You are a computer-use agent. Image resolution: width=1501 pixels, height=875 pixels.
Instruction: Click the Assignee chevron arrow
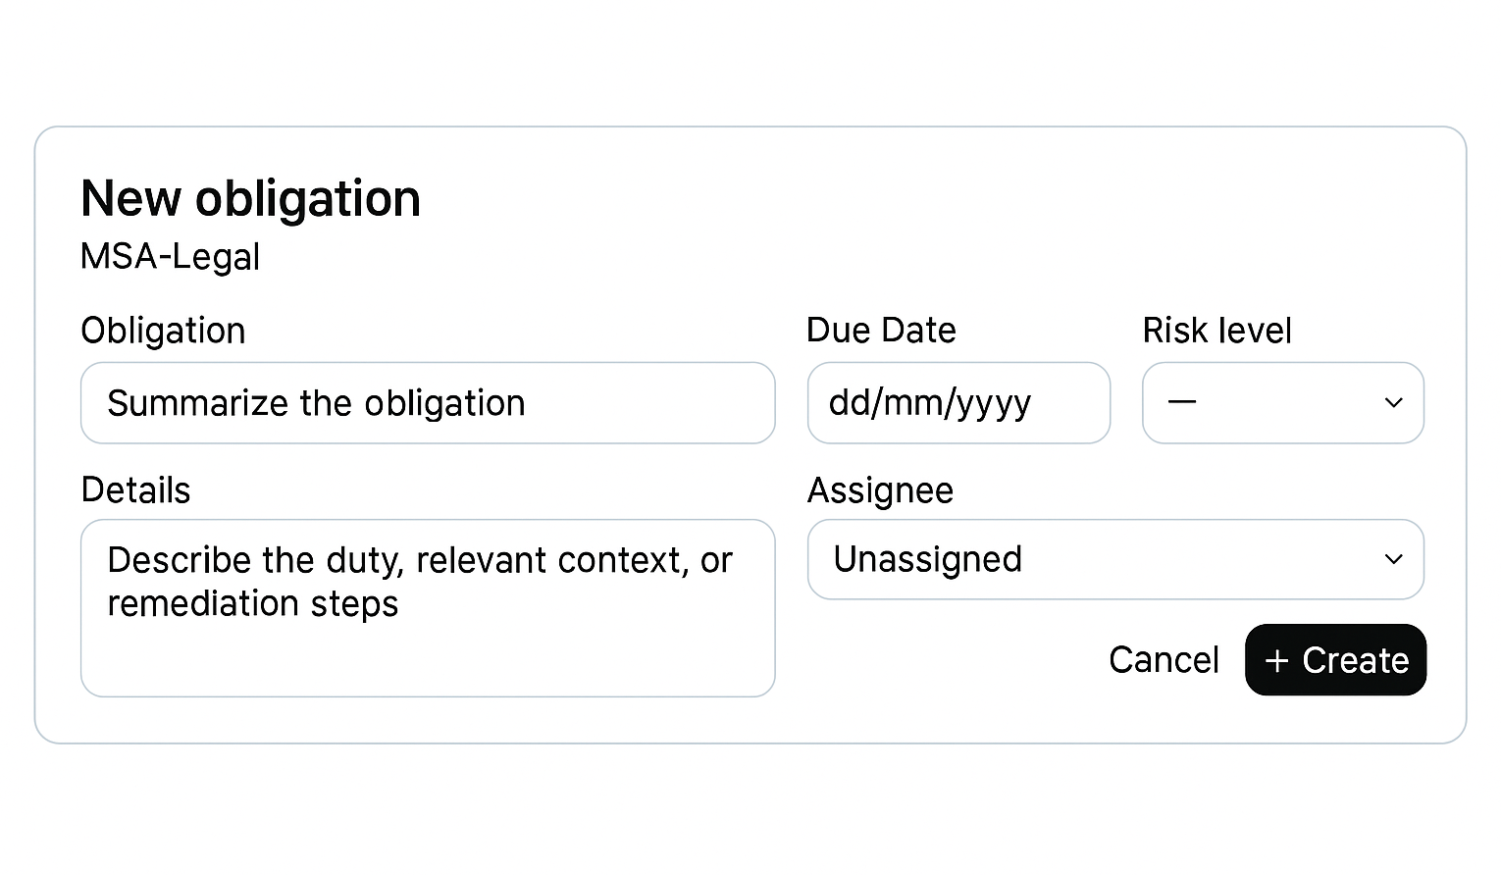pyautogui.click(x=1393, y=559)
